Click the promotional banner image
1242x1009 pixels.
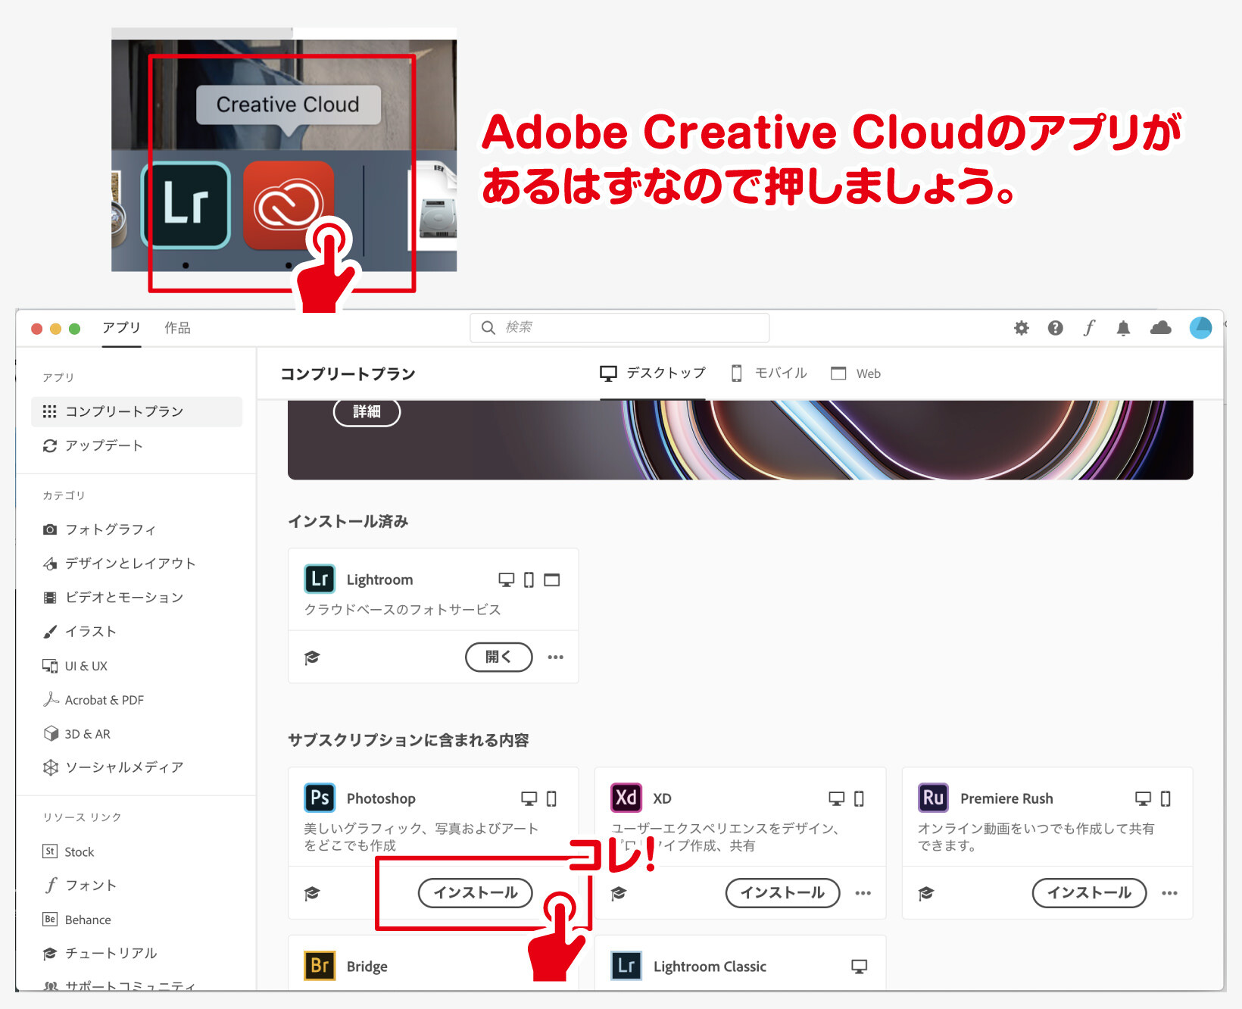(740, 440)
